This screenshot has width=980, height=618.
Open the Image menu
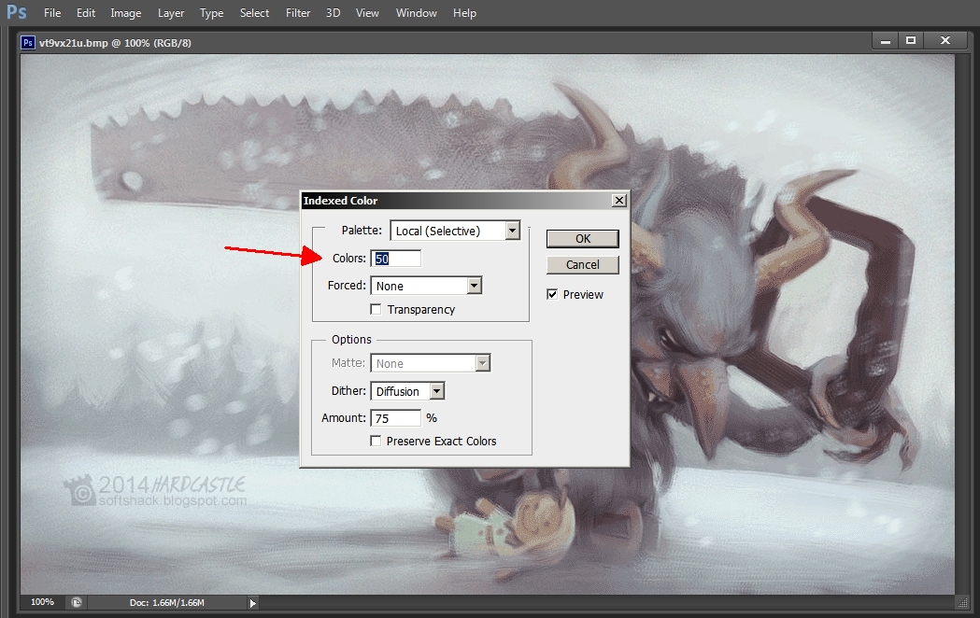[125, 12]
